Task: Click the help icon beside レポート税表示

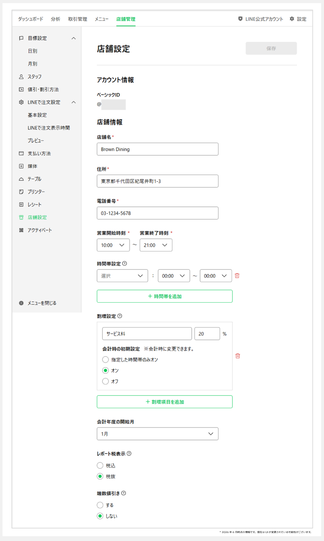Action: pos(129,454)
